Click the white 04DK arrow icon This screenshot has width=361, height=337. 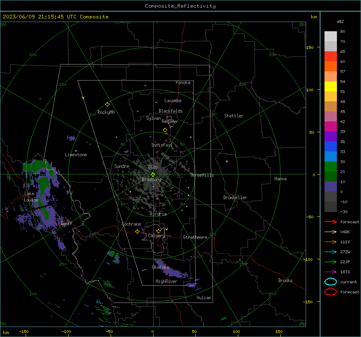[x=331, y=232]
